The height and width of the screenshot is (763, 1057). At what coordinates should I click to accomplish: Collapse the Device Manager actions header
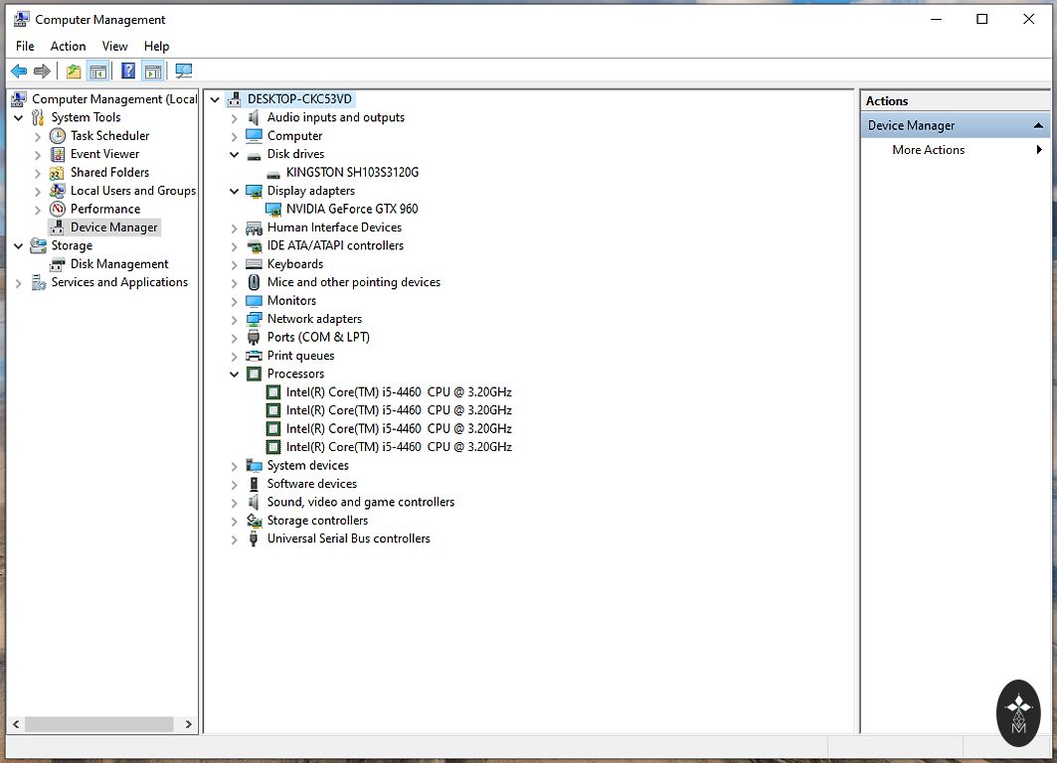pos(1038,126)
